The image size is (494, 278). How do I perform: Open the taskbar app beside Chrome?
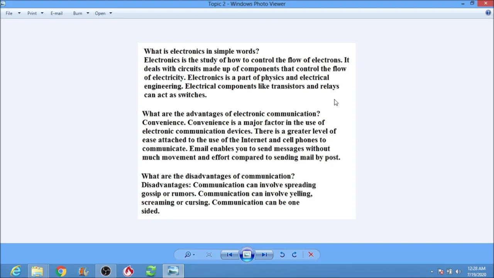pyautogui.click(x=83, y=271)
